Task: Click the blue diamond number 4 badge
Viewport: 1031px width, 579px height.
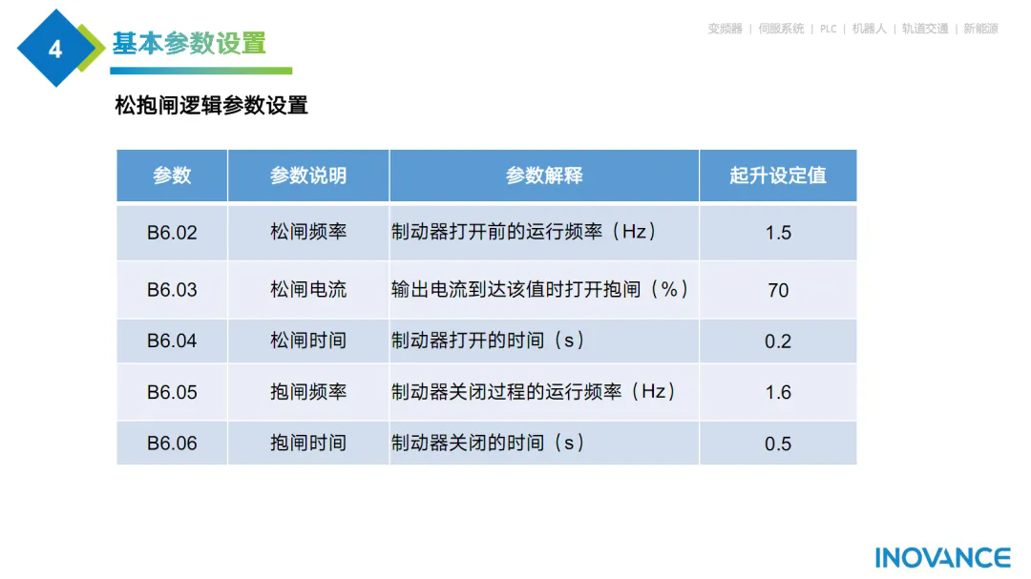Action: pyautogui.click(x=55, y=49)
